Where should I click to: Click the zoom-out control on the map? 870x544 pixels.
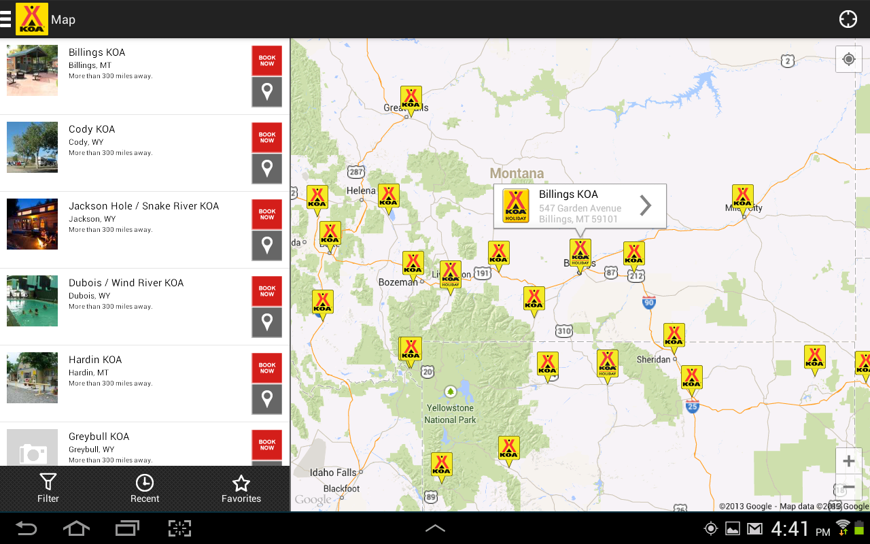(x=848, y=487)
